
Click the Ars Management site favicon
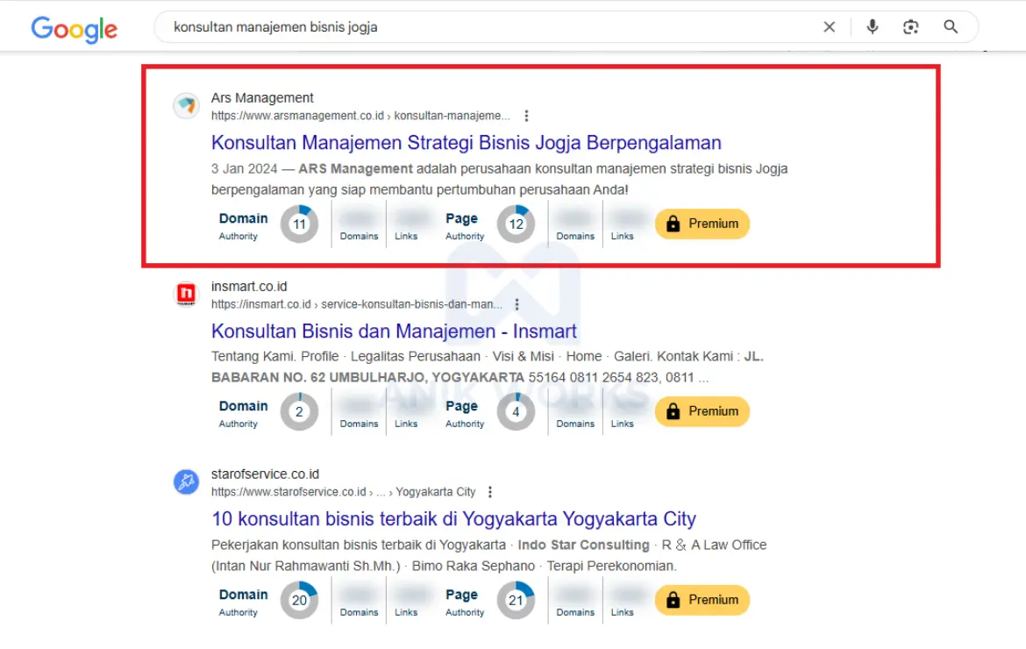click(186, 106)
